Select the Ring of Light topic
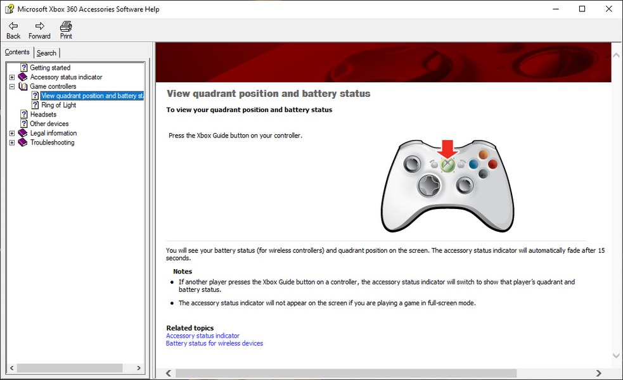The image size is (623, 380). 58,105
